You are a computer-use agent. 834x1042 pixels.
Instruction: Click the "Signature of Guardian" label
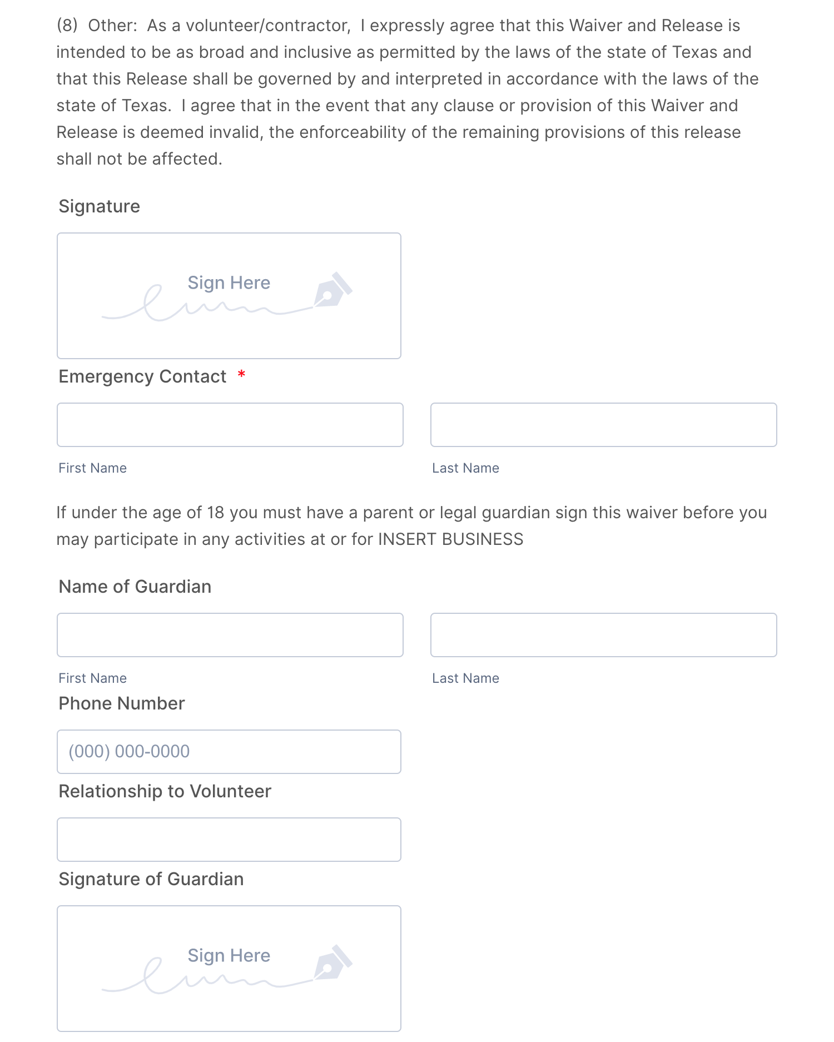[x=151, y=879]
